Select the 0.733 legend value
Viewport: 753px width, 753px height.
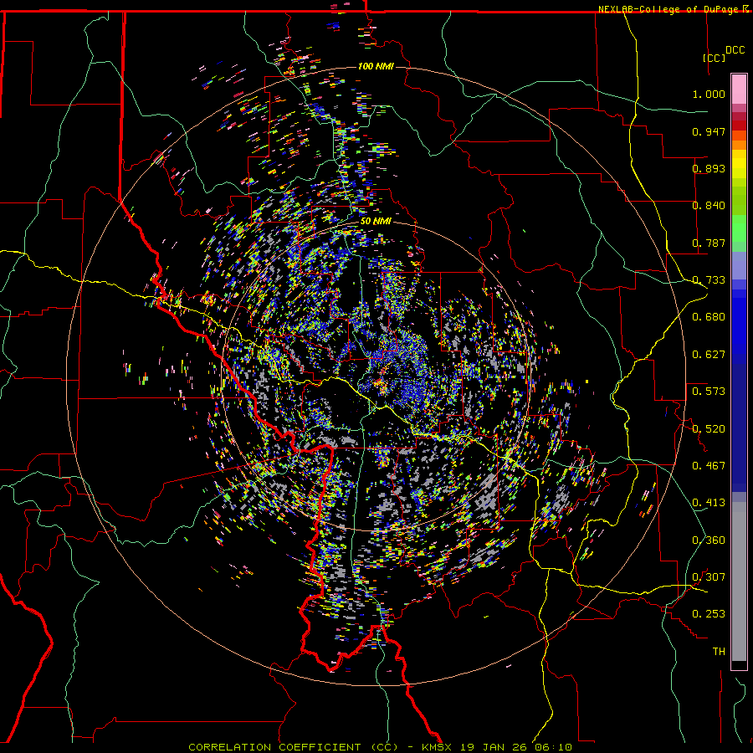click(x=709, y=280)
